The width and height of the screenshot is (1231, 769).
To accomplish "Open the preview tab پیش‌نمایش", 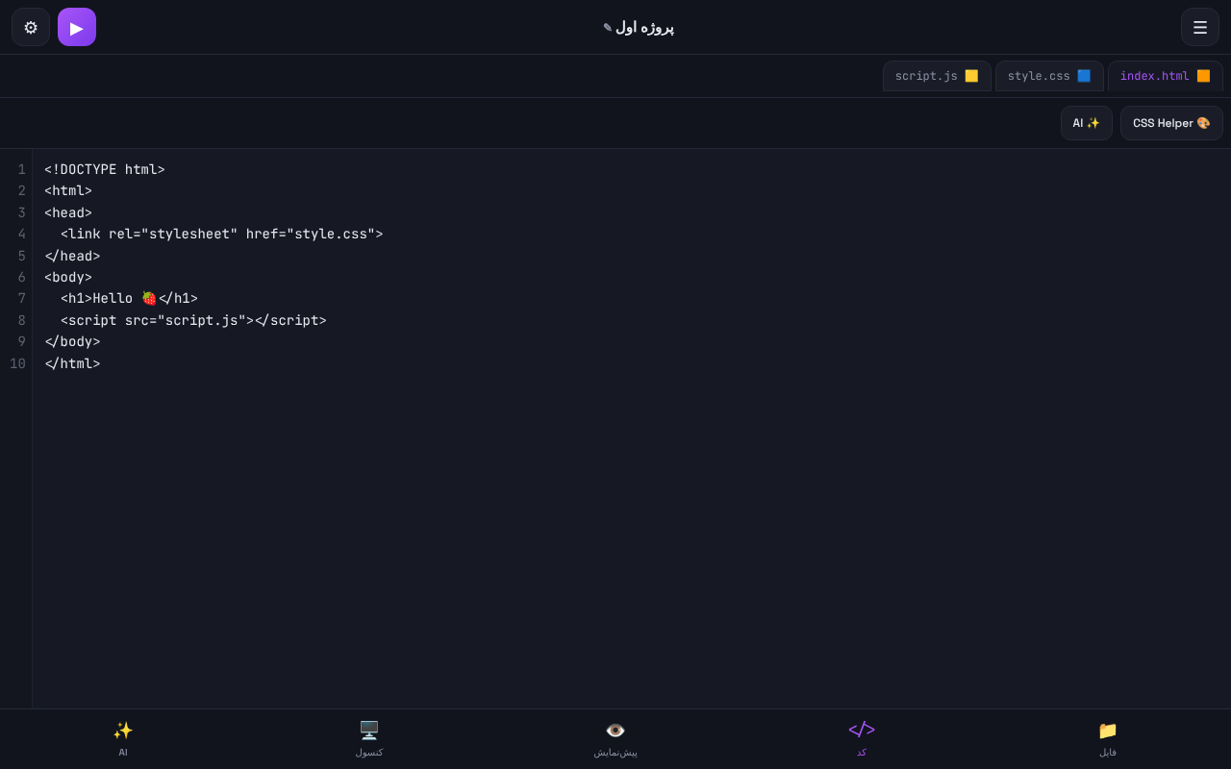I will [x=615, y=739].
